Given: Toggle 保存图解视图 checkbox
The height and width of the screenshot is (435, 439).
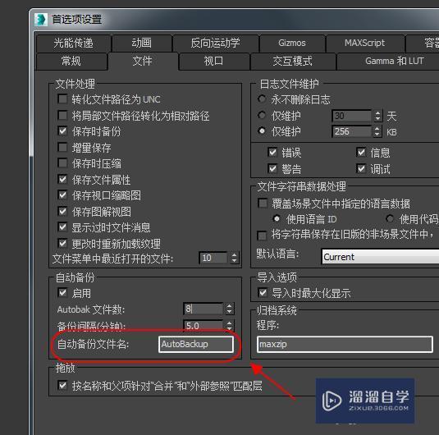Looking at the screenshot, I should click(62, 211).
